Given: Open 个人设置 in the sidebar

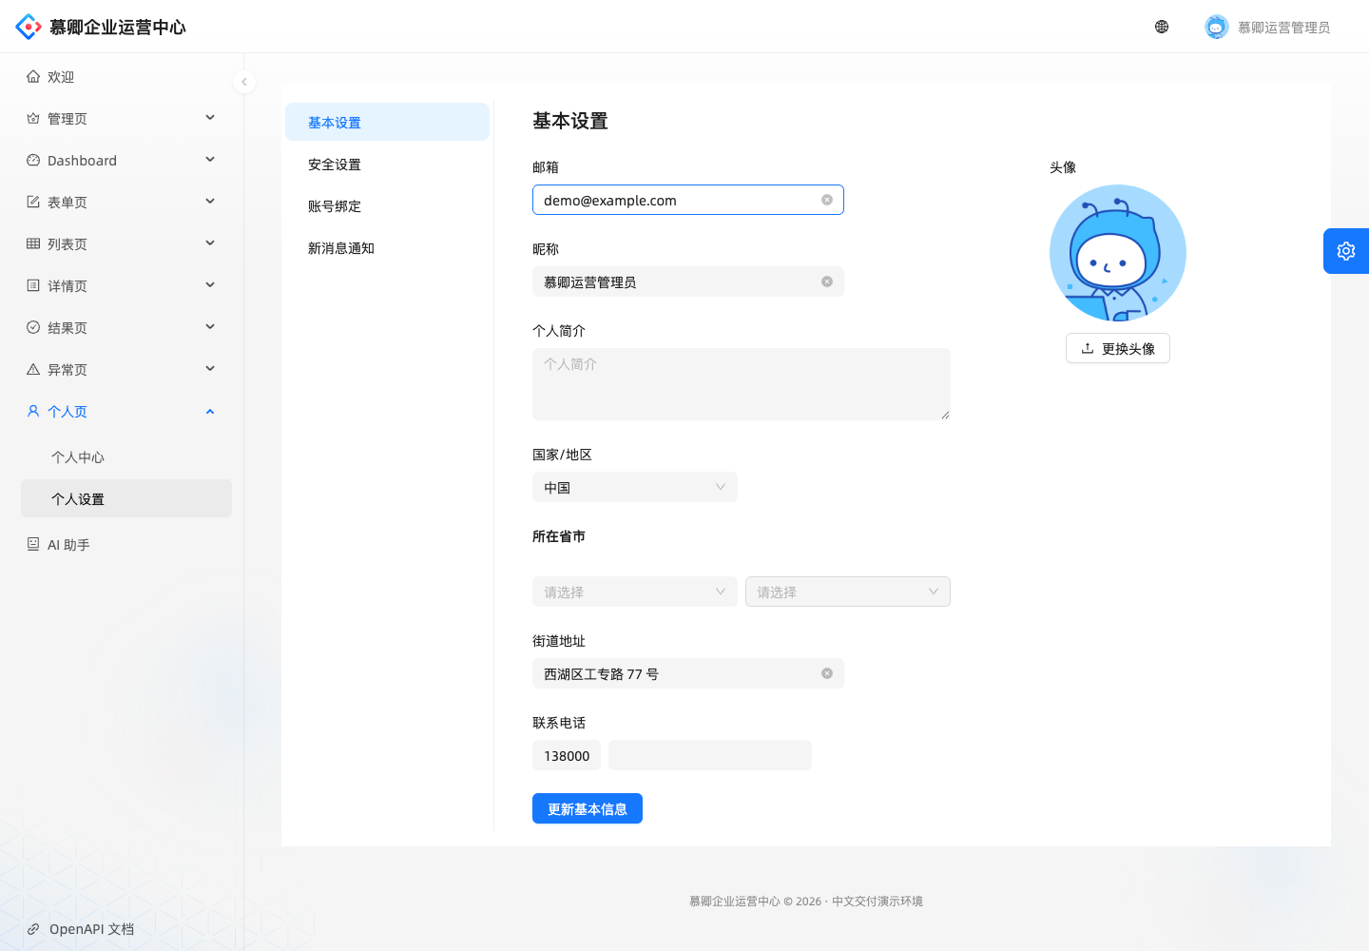Looking at the screenshot, I should [x=126, y=498].
